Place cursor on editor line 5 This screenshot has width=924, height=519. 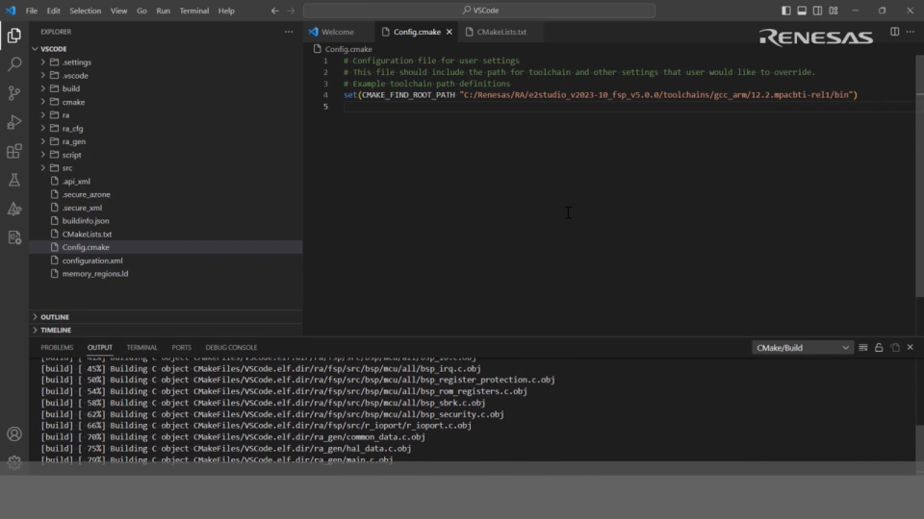pyautogui.click(x=628, y=107)
